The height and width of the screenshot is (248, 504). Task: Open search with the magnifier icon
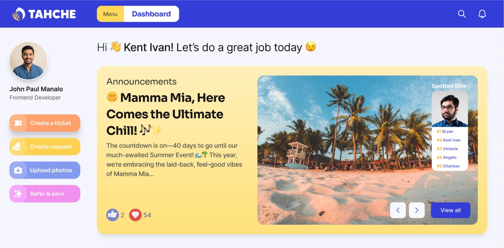[x=462, y=14]
